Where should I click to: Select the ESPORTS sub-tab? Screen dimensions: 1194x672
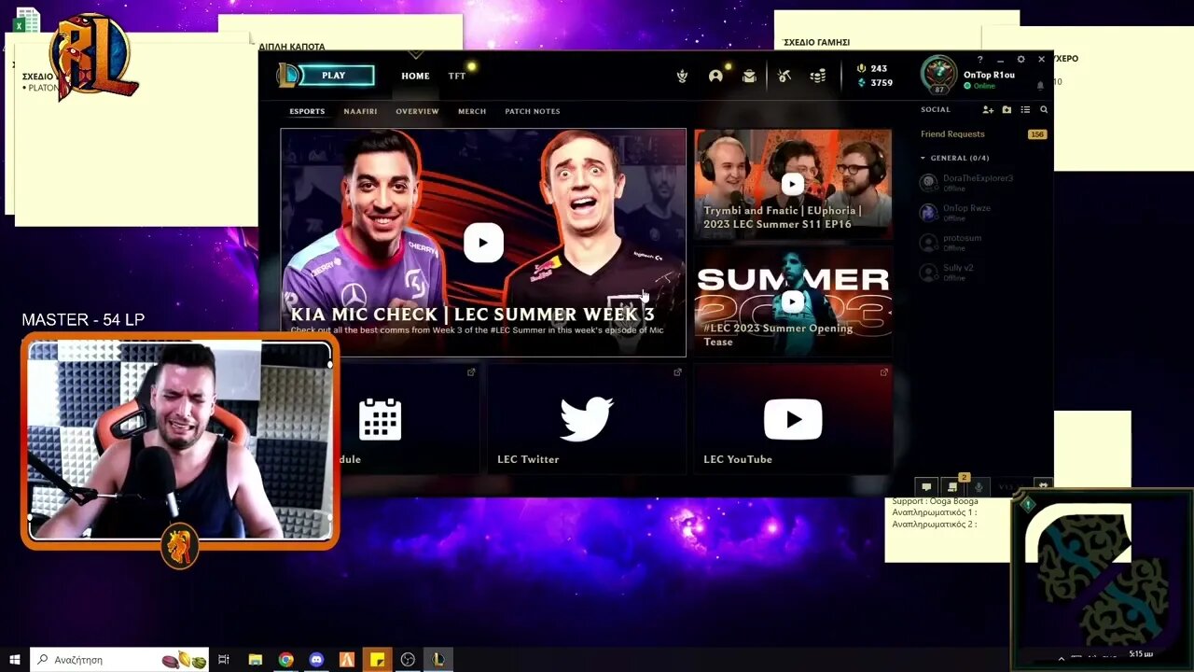click(x=307, y=111)
